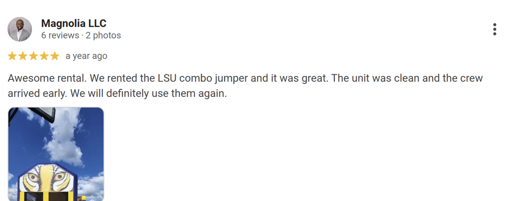Open the Magnolia LLC reviewer name
This screenshot has height=201, width=518.
pos(74,23)
